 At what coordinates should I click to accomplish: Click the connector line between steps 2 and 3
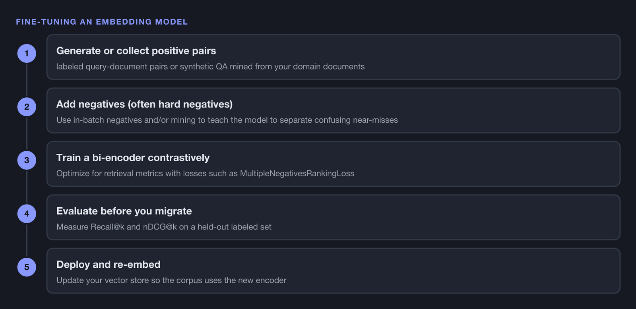click(27, 133)
